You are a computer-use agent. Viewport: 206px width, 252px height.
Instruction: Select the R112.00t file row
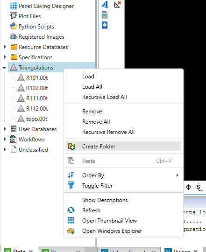click(33, 108)
